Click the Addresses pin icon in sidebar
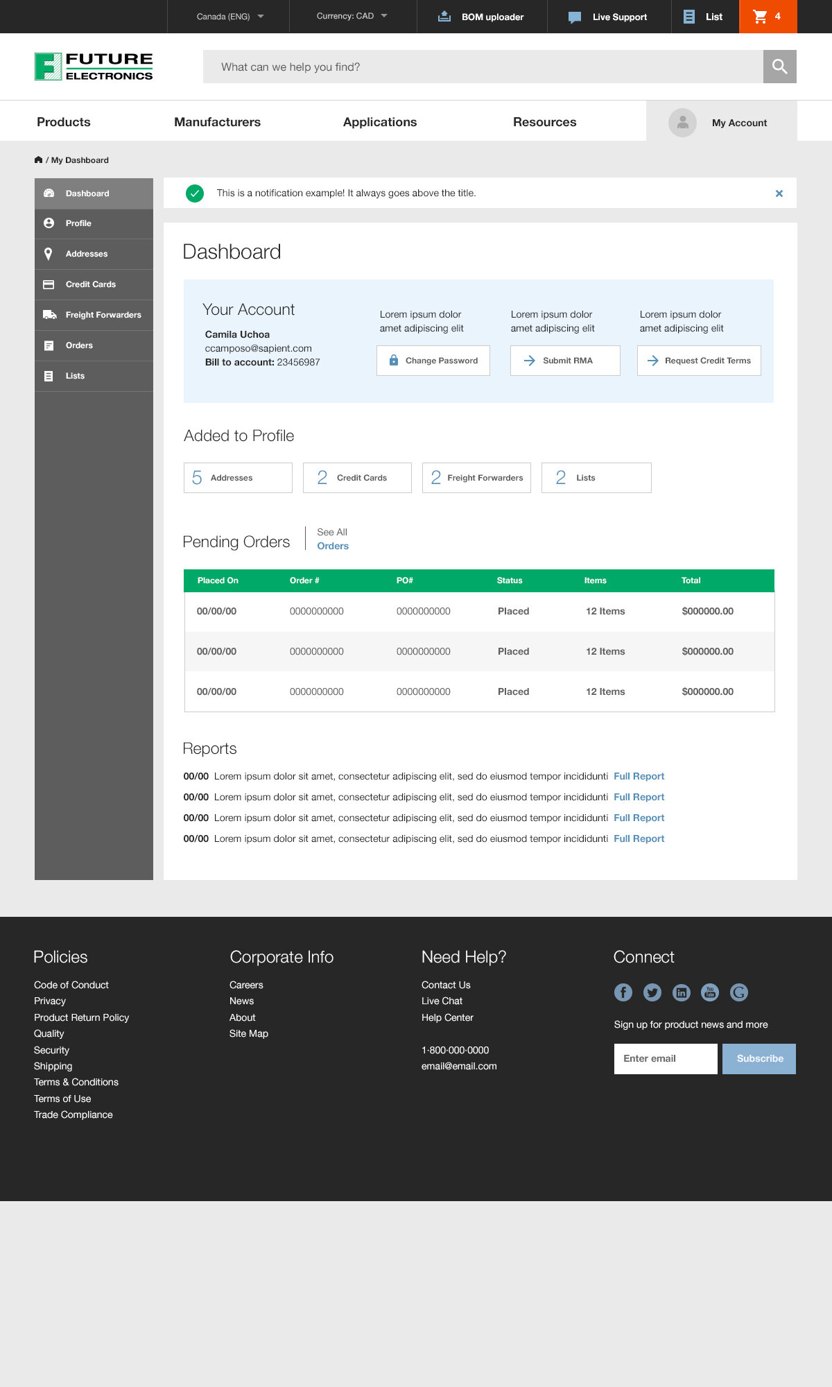Image resolution: width=832 pixels, height=1387 pixels. click(48, 254)
